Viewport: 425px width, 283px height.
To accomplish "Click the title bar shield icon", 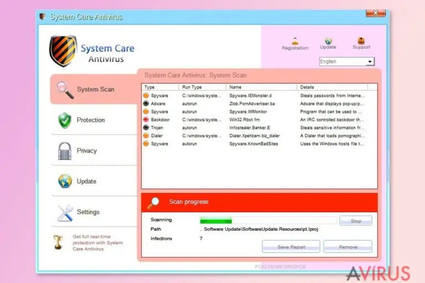I will (42, 17).
